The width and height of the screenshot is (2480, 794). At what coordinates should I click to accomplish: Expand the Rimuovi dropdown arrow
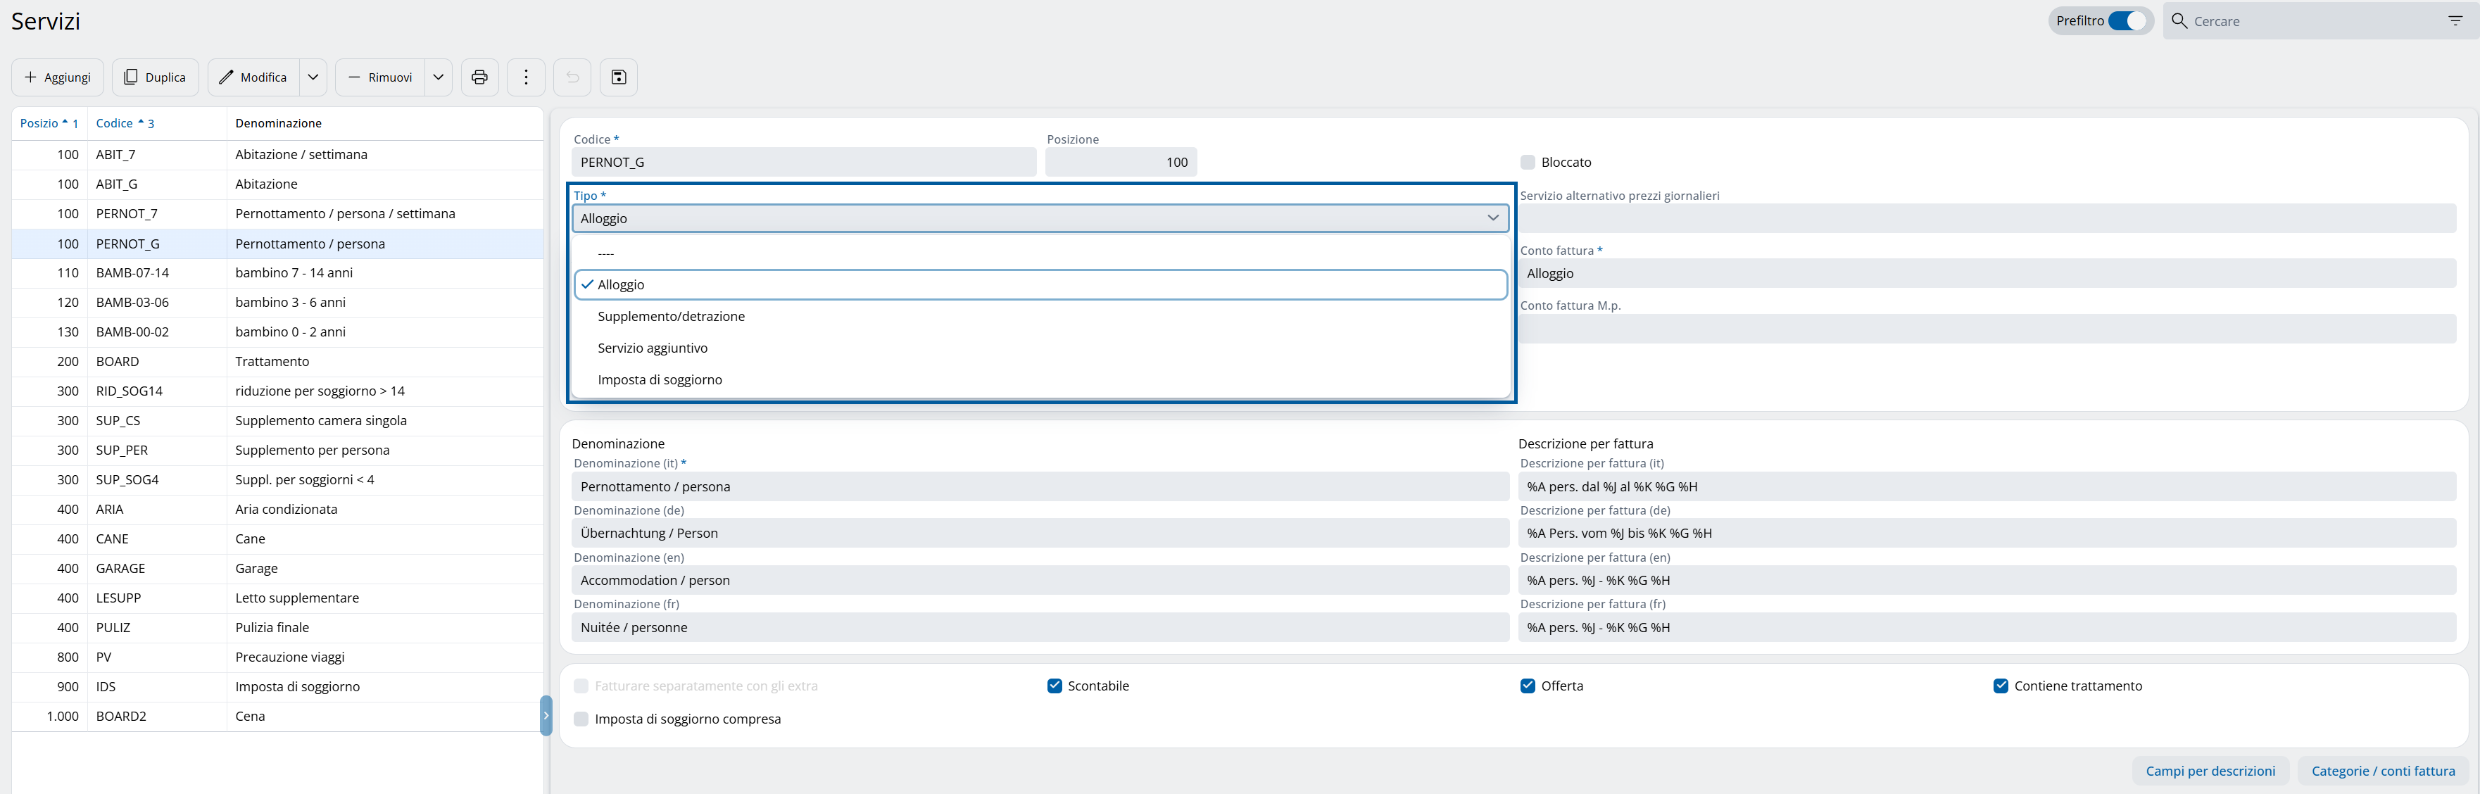click(438, 77)
